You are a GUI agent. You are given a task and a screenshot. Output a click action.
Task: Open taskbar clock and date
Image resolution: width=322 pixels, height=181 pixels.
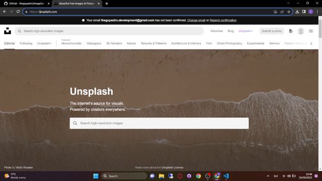pos(305,176)
